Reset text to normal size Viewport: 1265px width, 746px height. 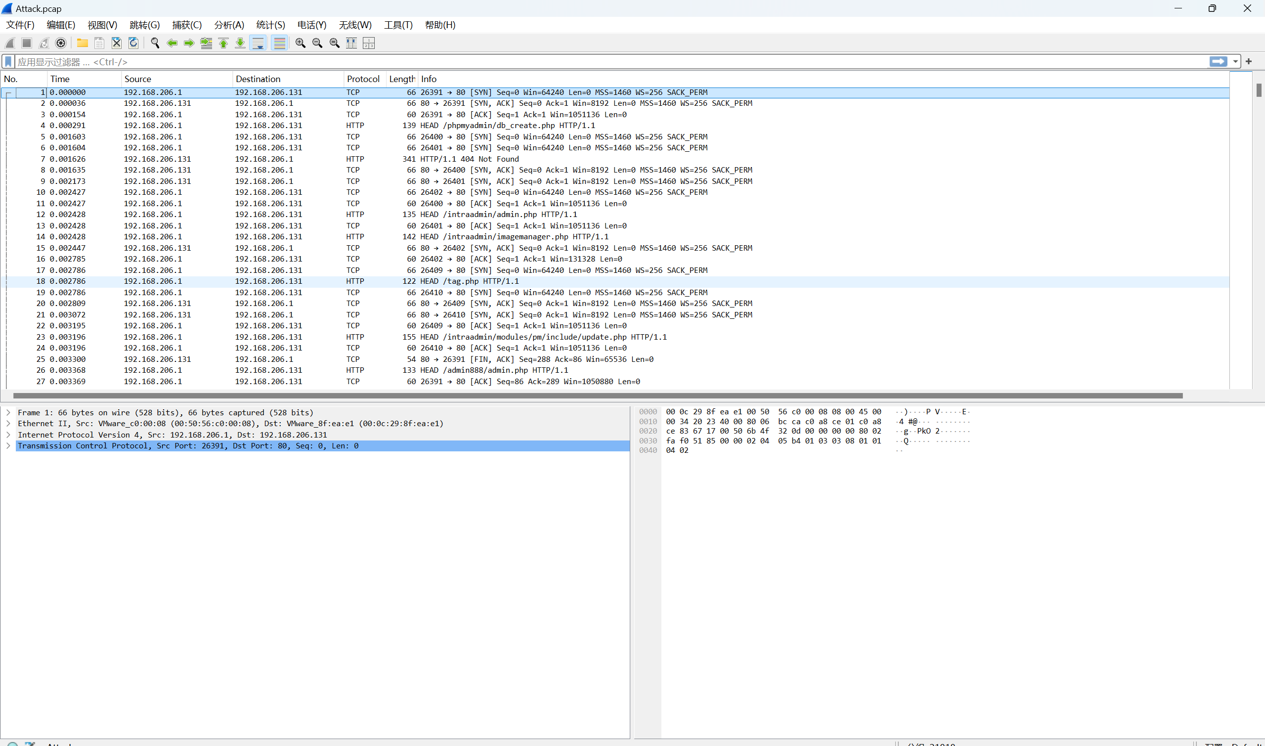(x=335, y=43)
